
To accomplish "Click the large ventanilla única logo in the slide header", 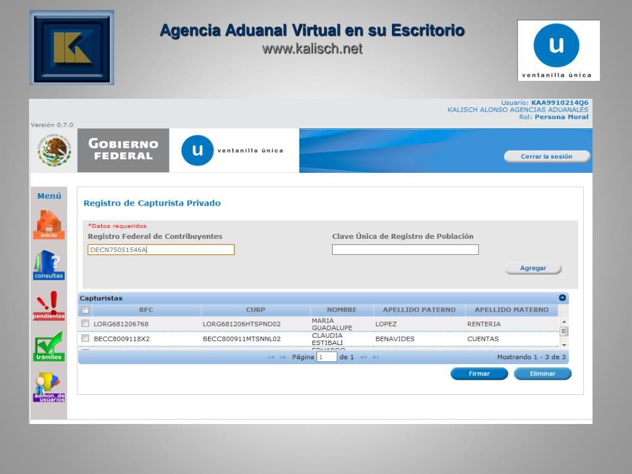I will [x=558, y=51].
